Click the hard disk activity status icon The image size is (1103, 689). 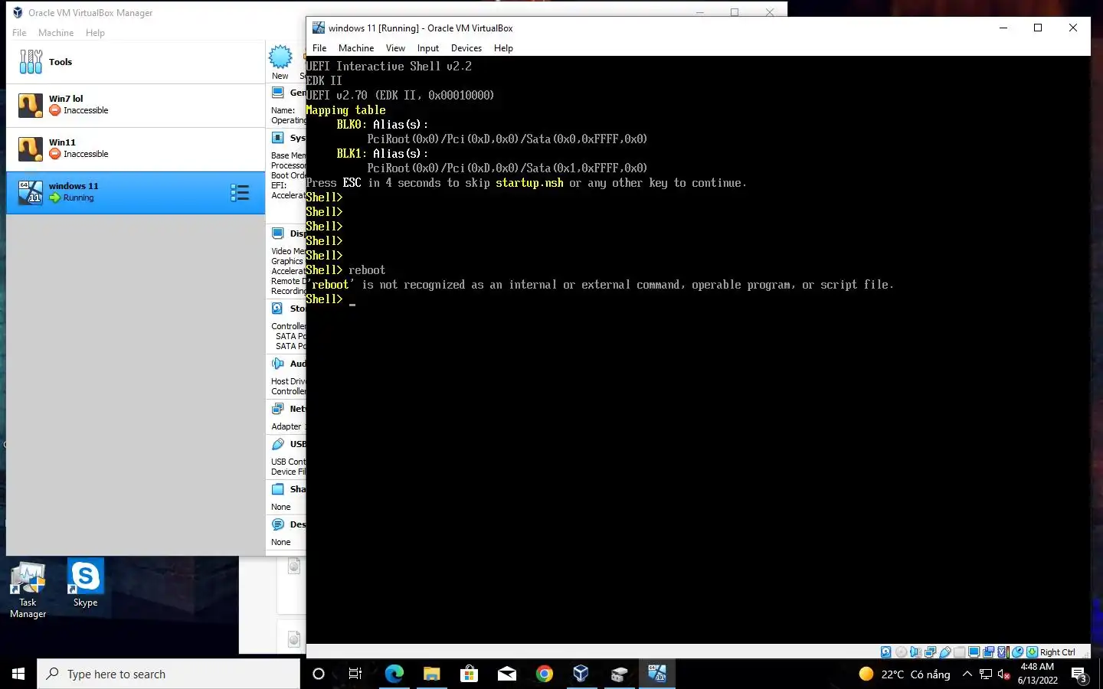(x=886, y=652)
